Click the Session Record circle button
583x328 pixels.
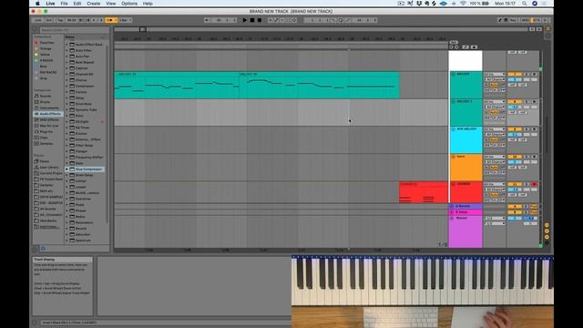(294, 20)
